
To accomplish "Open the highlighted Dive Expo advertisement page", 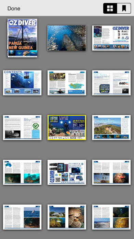I will 67,128.
